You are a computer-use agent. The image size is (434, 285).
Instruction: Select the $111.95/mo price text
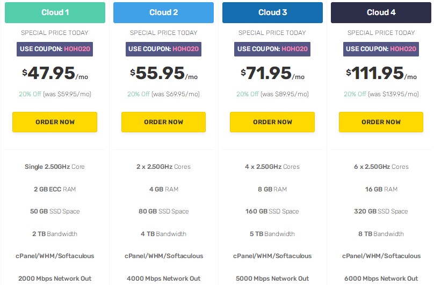[381, 74]
